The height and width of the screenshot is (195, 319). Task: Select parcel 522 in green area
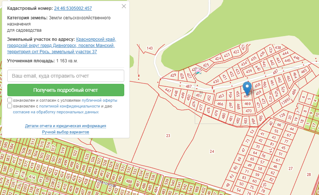(x=75, y=153)
